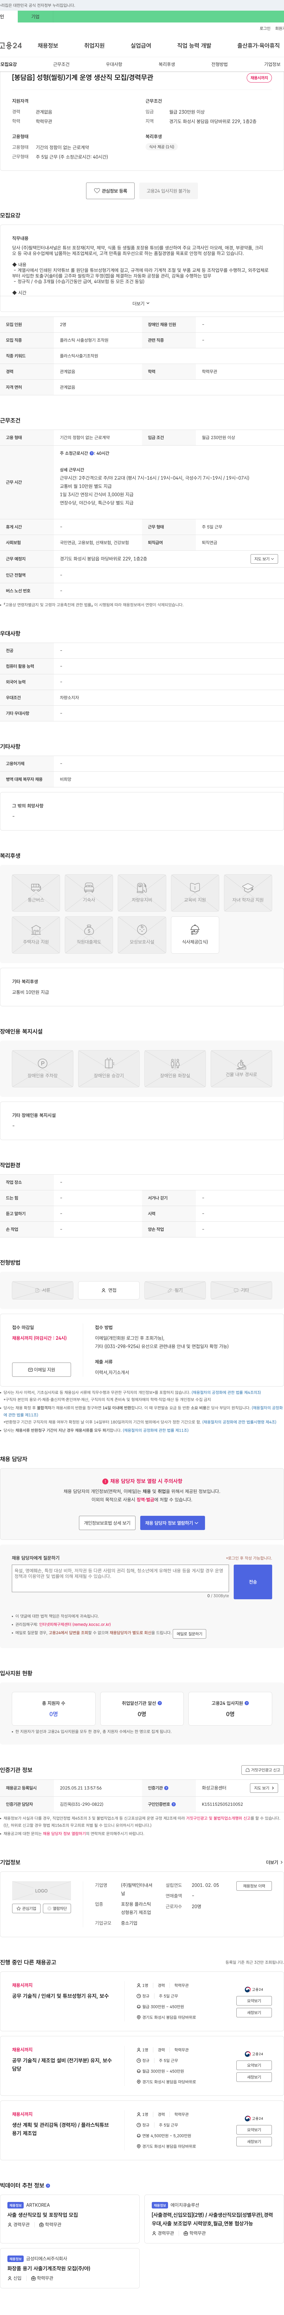This screenshot has height=2315, width=284.
Task: Open posting 공무 기술직 / 인쇄기 및 튜브성형기 유지, 보수
Action: 60,1996
